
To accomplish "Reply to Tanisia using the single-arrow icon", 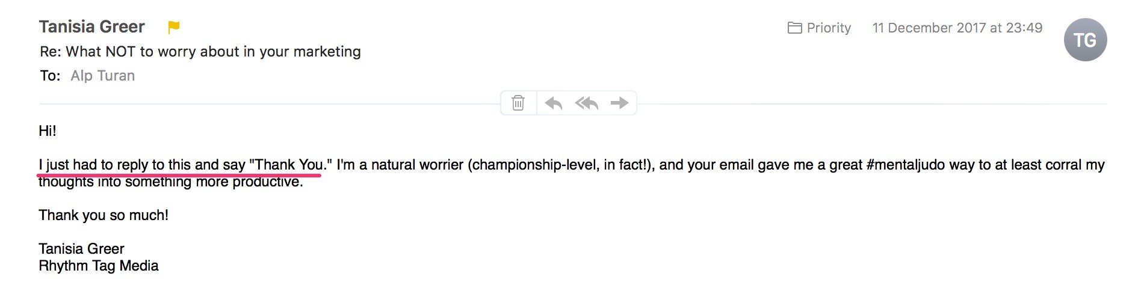I will pyautogui.click(x=553, y=103).
